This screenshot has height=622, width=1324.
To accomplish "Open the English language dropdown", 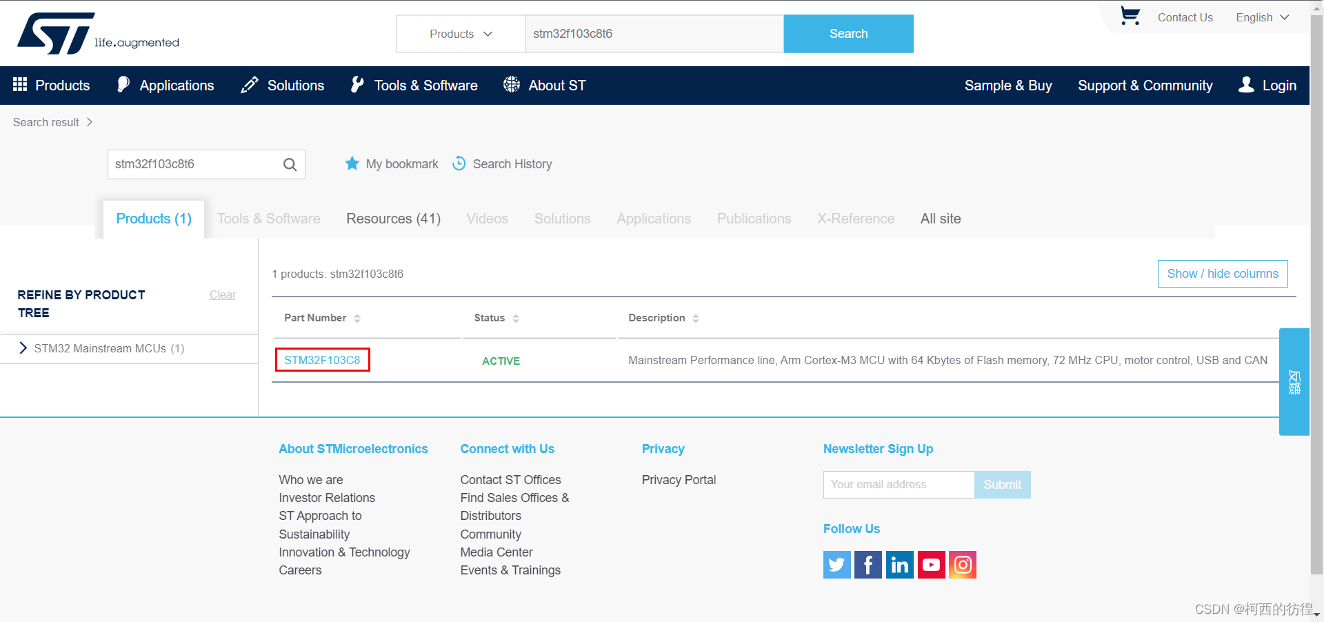I will pos(1262,17).
